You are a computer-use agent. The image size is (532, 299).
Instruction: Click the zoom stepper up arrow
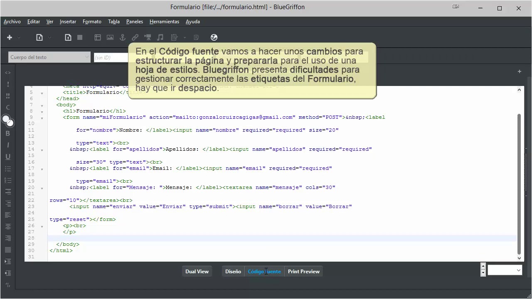pos(483,266)
